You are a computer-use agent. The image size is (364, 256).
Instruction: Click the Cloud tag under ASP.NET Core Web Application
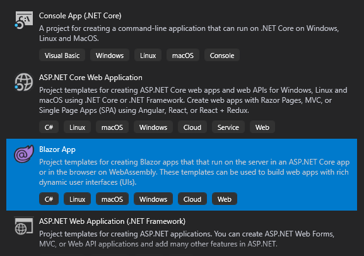click(x=192, y=127)
